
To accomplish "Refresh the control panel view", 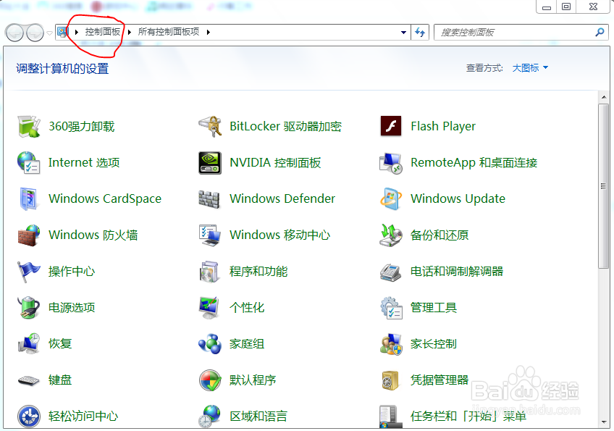I will coord(420,32).
